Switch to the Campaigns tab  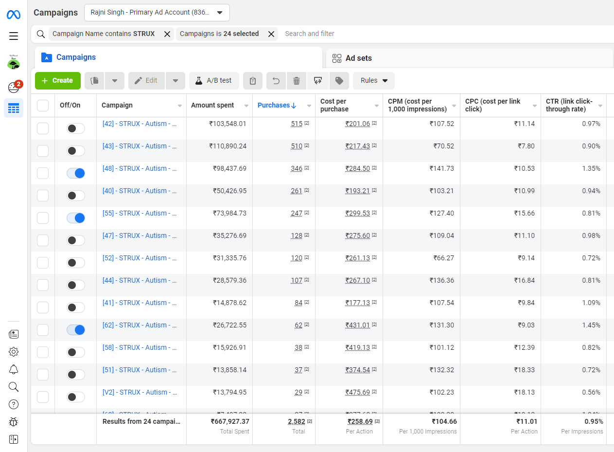point(178,57)
